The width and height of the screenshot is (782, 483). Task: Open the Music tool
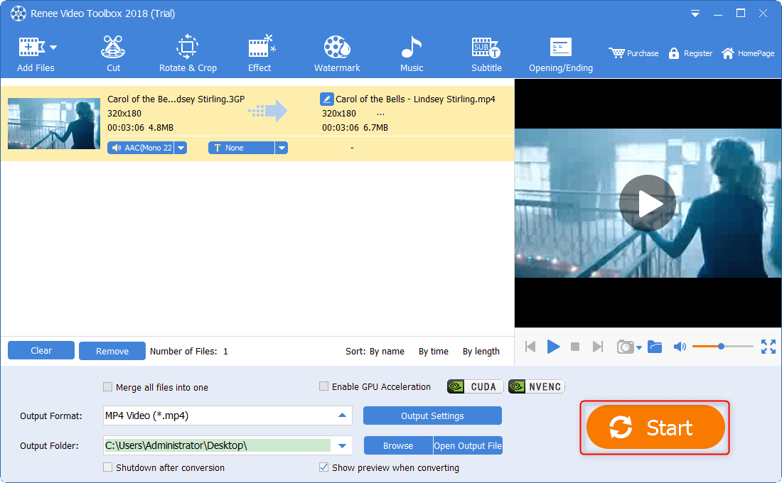pyautogui.click(x=411, y=54)
